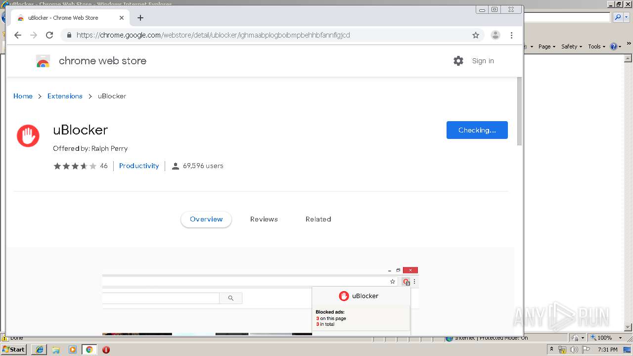
Task: Open IE search provider dropdown arrow
Action: click(626, 17)
